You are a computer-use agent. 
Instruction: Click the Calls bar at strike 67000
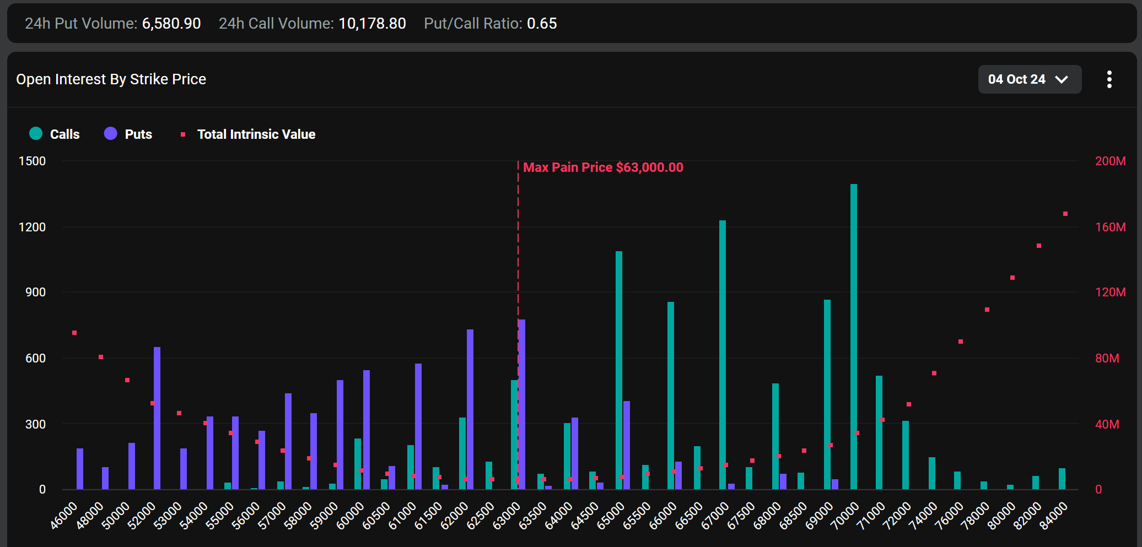(723, 355)
